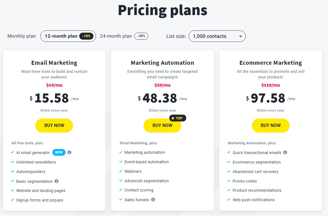Click info icon next to Sales funnels

pyautogui.click(x=153, y=200)
